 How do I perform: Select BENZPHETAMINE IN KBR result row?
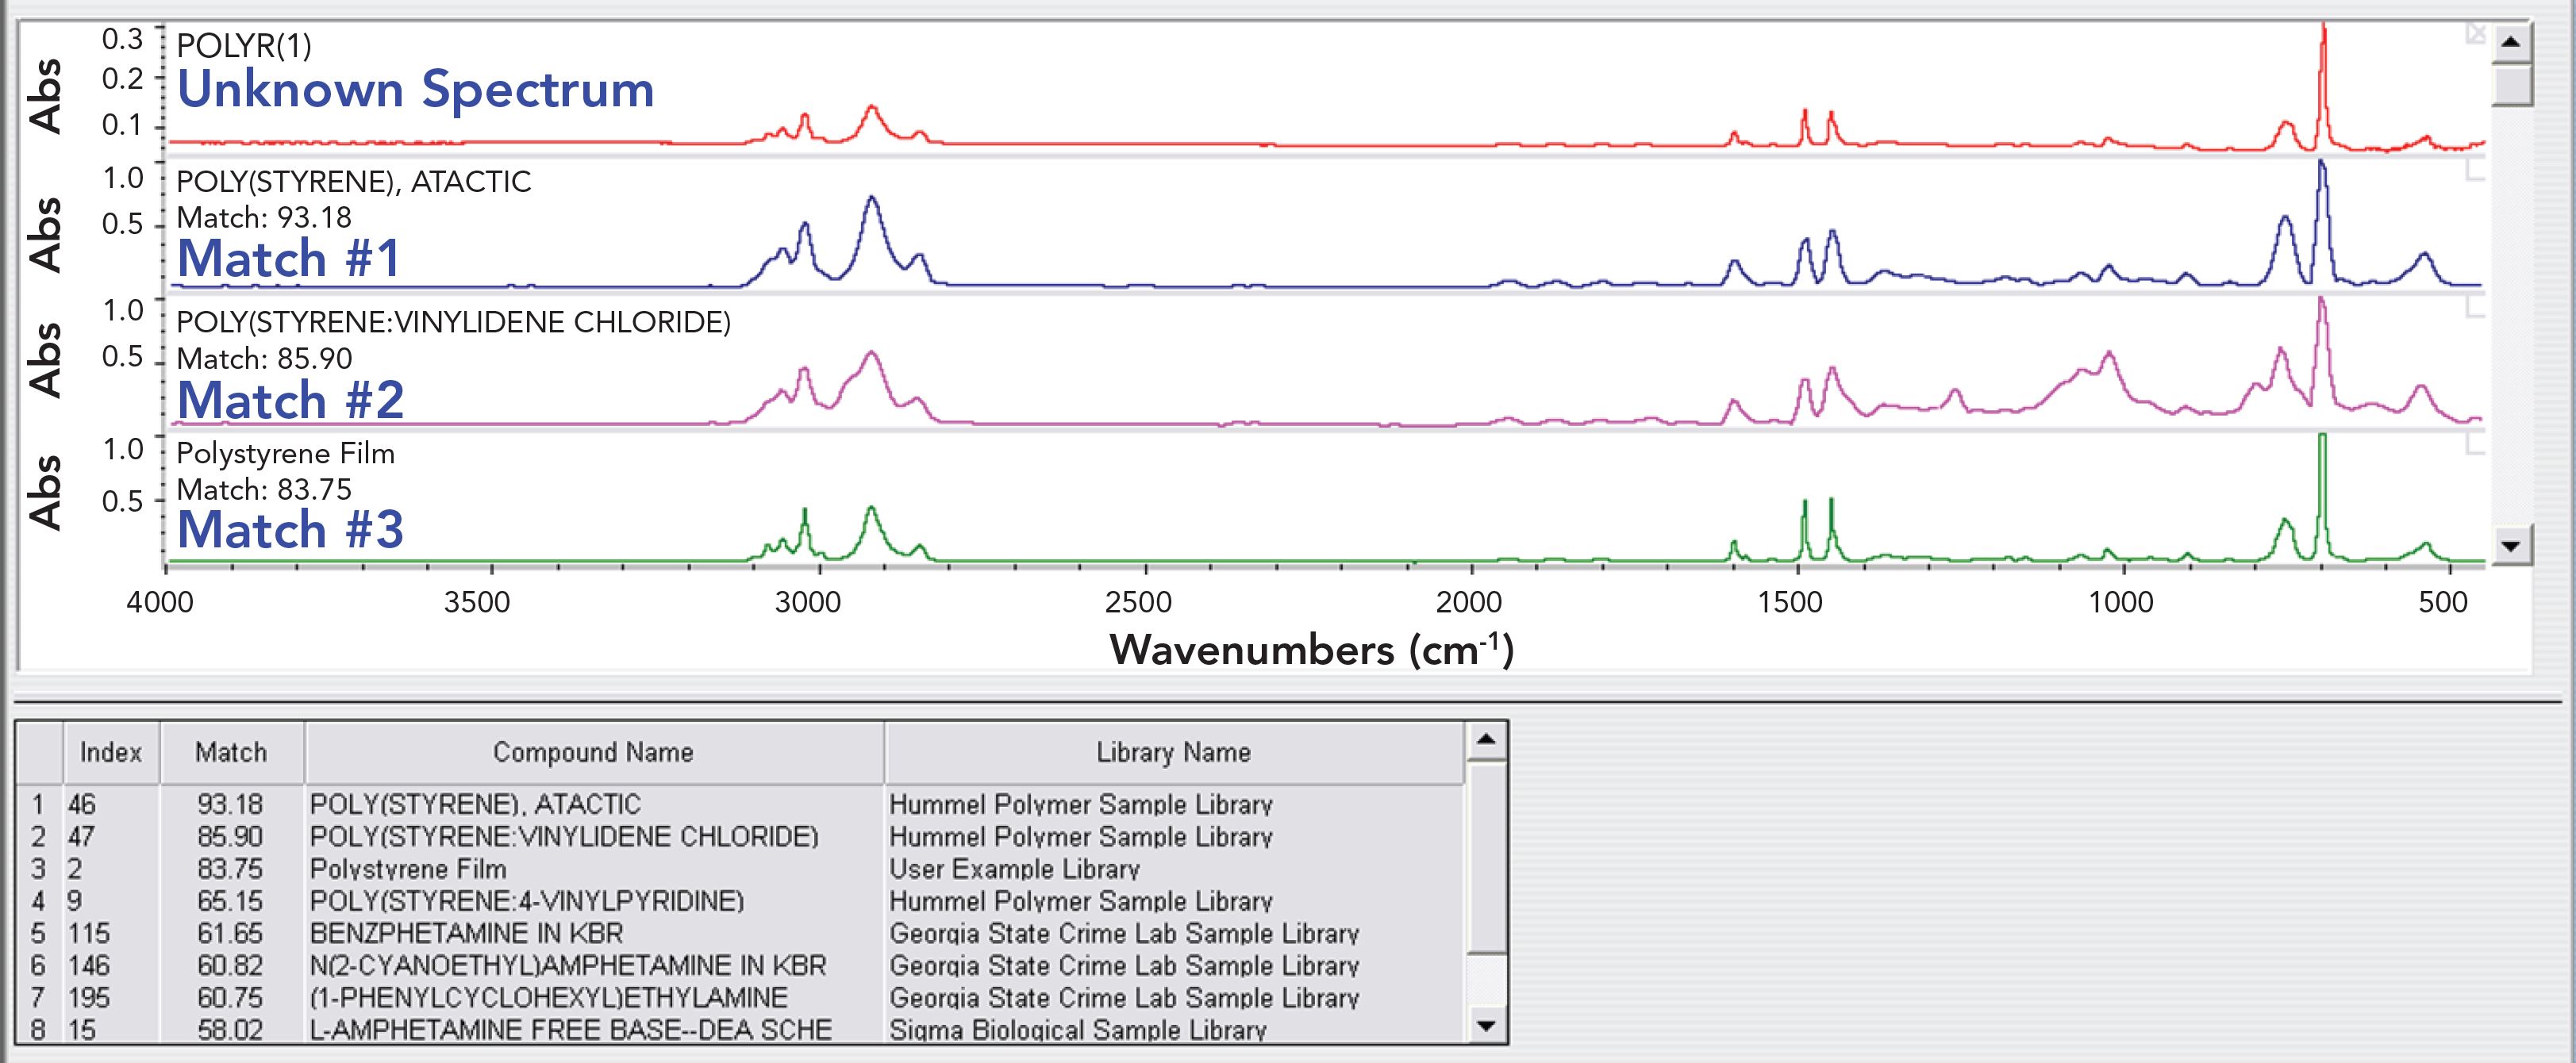coord(466,933)
